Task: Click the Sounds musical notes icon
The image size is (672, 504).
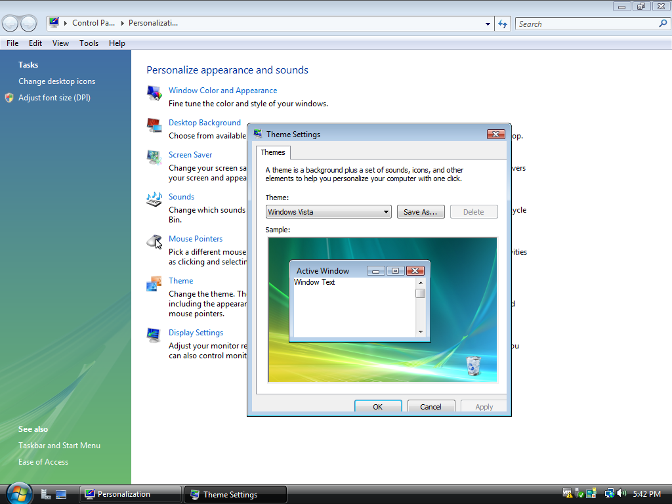Action: click(154, 199)
